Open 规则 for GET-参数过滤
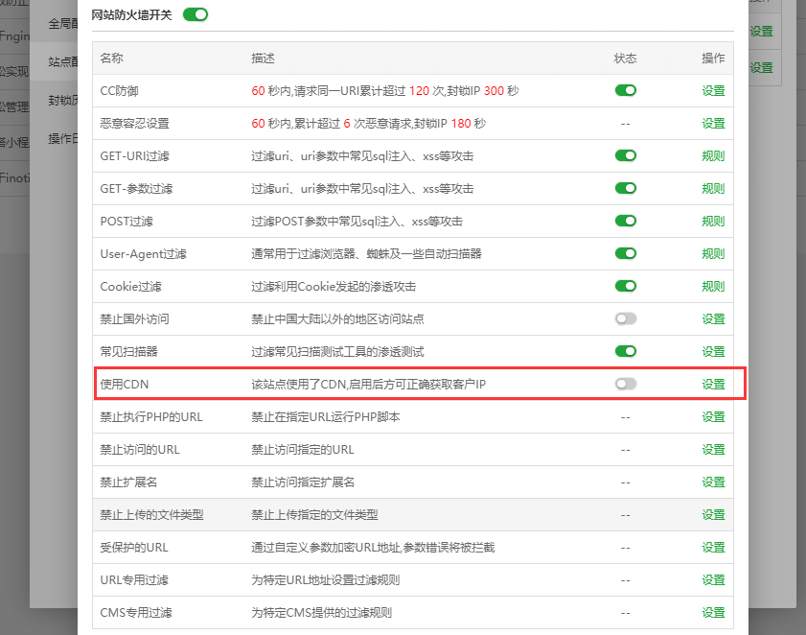806x635 pixels. tap(713, 189)
